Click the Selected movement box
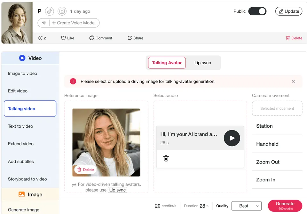Screen dimensions: 307x214 (x=277, y=108)
